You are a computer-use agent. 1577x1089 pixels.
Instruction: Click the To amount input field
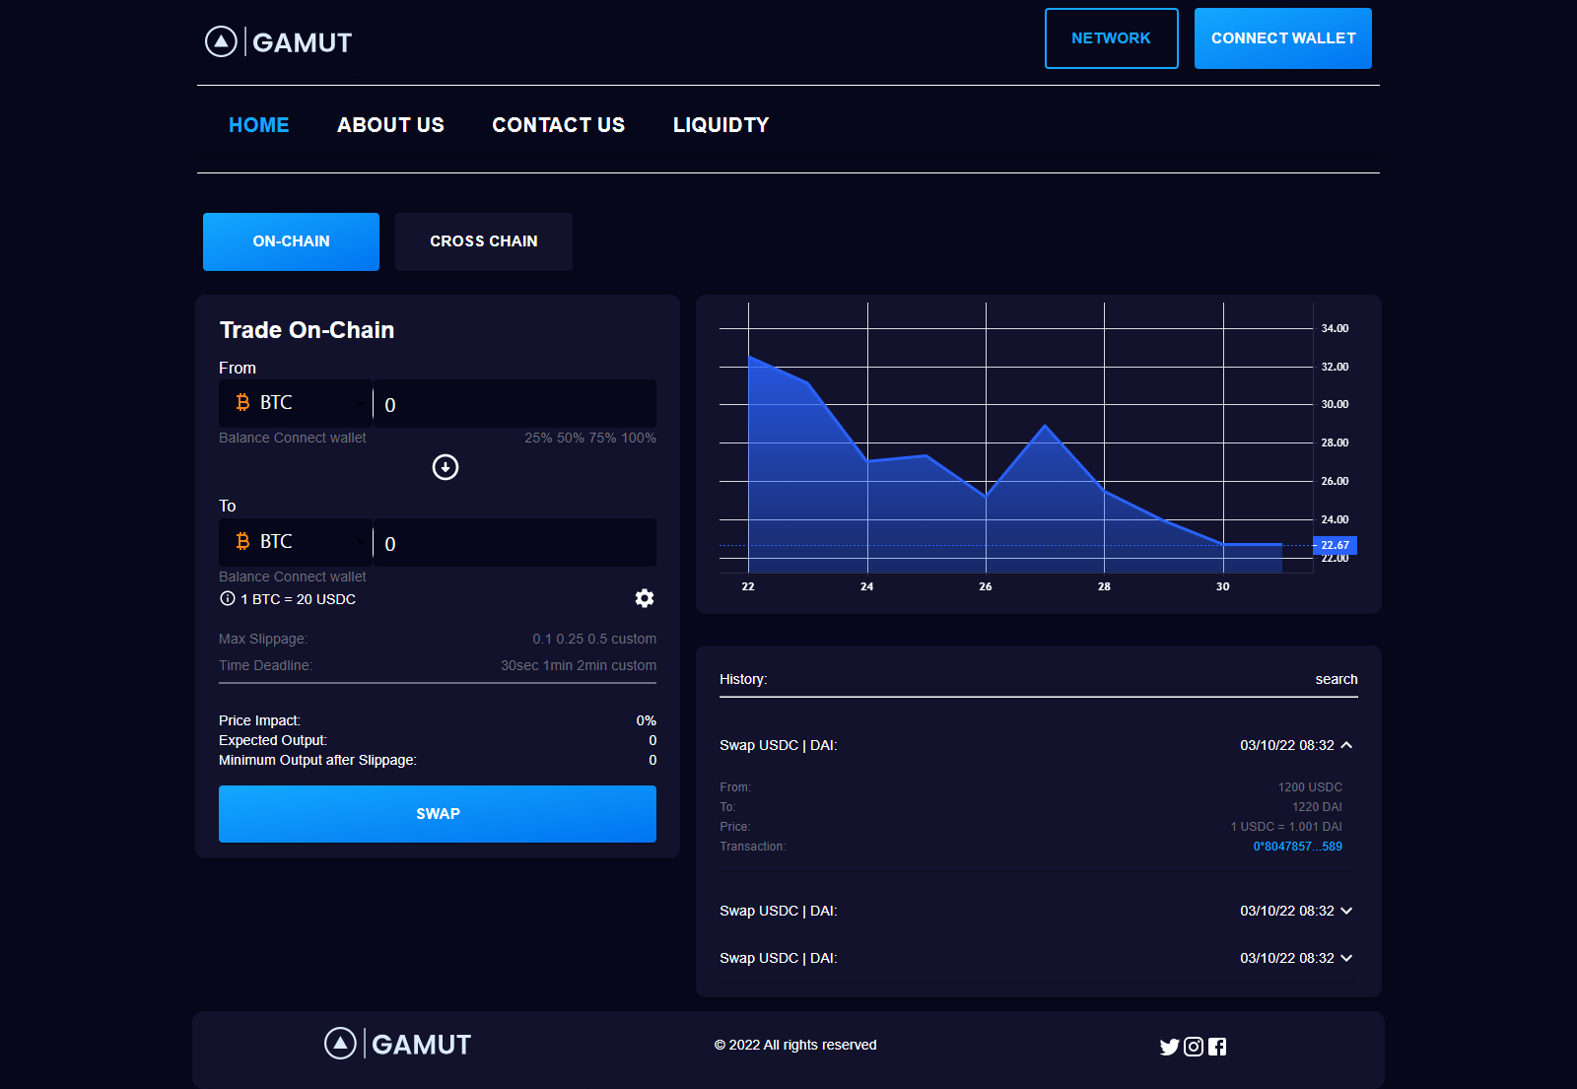point(514,542)
